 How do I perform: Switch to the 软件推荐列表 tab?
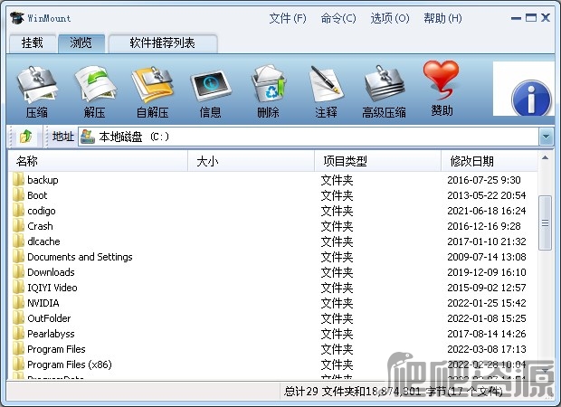coord(163,43)
